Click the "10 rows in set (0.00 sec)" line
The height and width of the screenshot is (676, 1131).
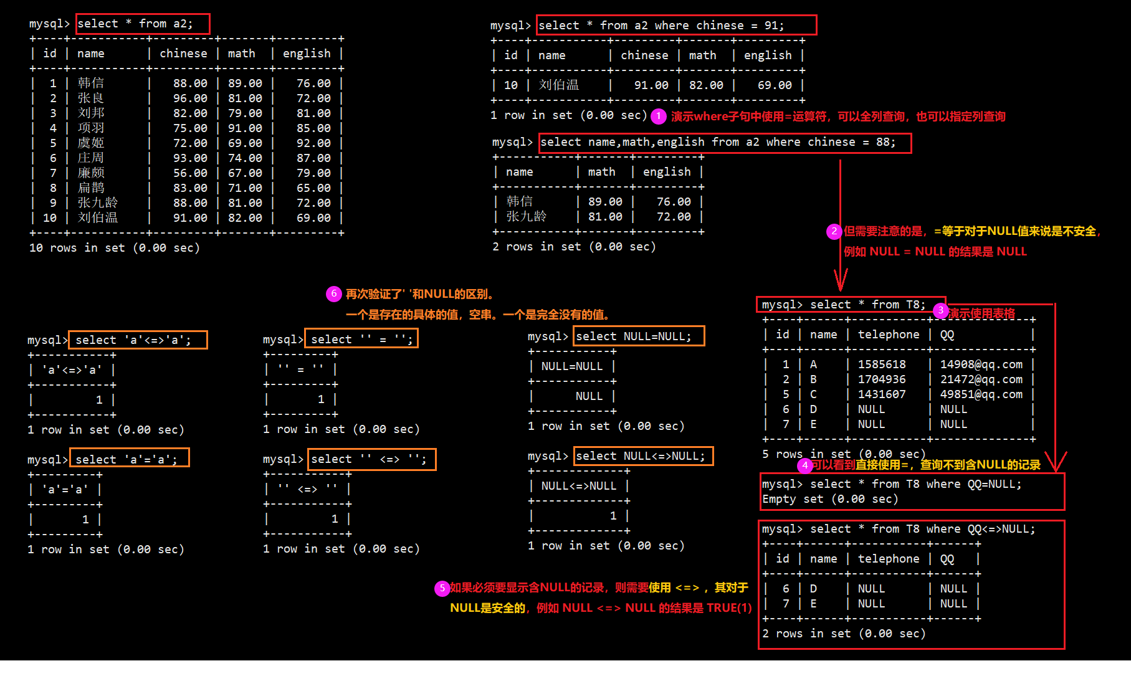(115, 248)
